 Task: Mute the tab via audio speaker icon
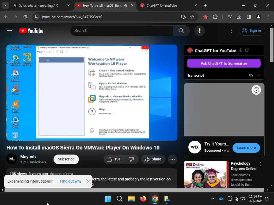(x=126, y=5)
